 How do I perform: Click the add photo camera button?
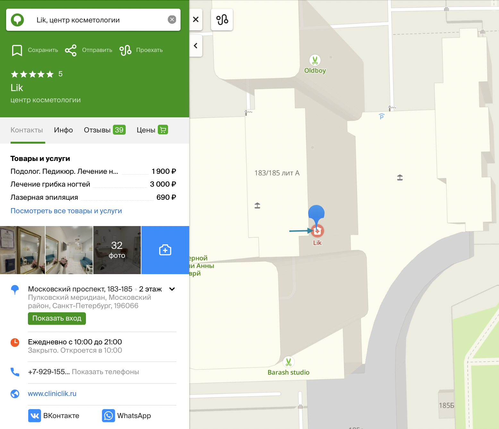(165, 250)
